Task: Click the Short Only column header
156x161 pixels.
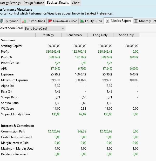Action: (126, 35)
